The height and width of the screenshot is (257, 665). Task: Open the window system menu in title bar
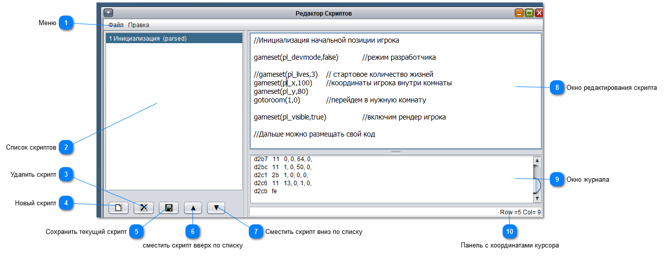(x=109, y=13)
